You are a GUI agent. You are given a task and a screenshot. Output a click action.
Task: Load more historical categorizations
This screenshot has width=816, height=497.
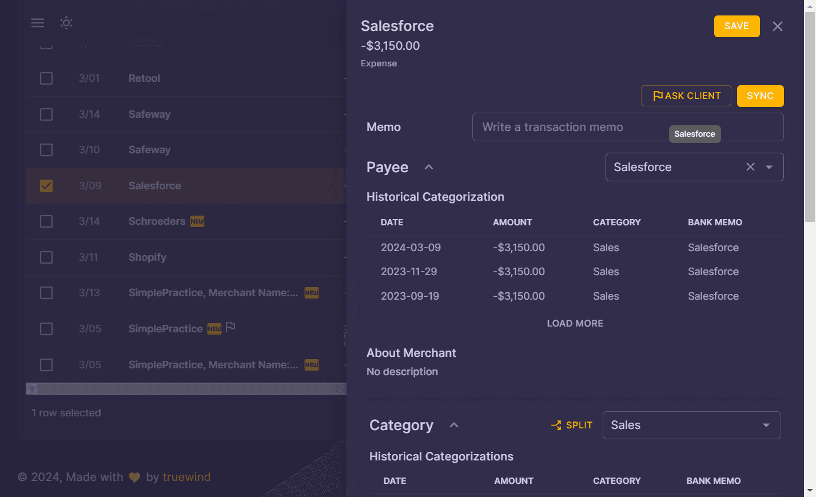tap(575, 323)
